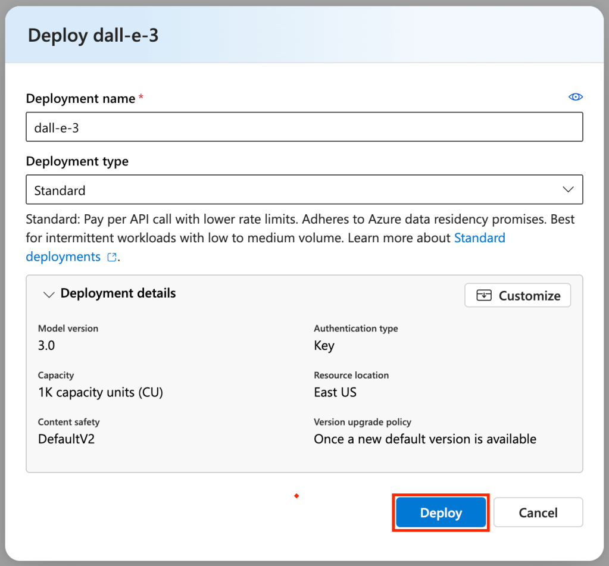Click the red required asterisk next to Deployment name
This screenshot has width=609, height=566.
(141, 95)
